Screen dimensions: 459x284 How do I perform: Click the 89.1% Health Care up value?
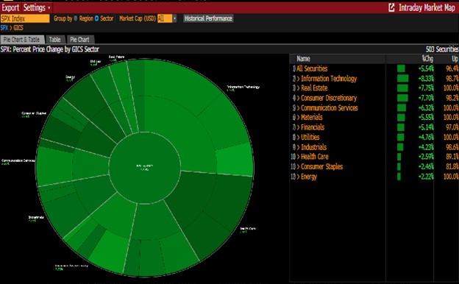452,157
